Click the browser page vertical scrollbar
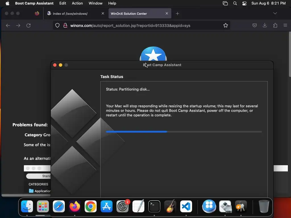 tap(290, 54)
